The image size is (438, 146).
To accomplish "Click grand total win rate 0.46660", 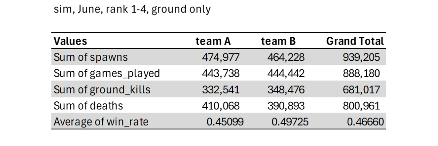I will point(365,122).
